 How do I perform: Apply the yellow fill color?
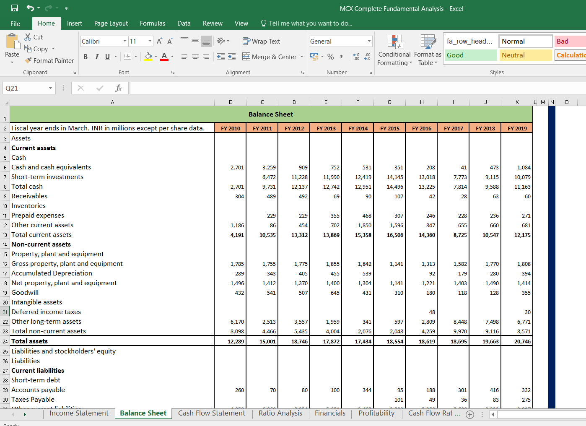[x=148, y=57]
